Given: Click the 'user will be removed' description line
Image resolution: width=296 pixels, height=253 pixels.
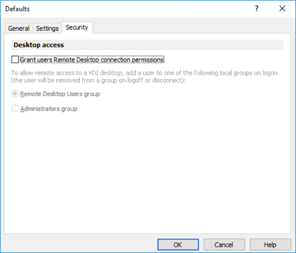Looking at the screenshot, I should (99, 80).
